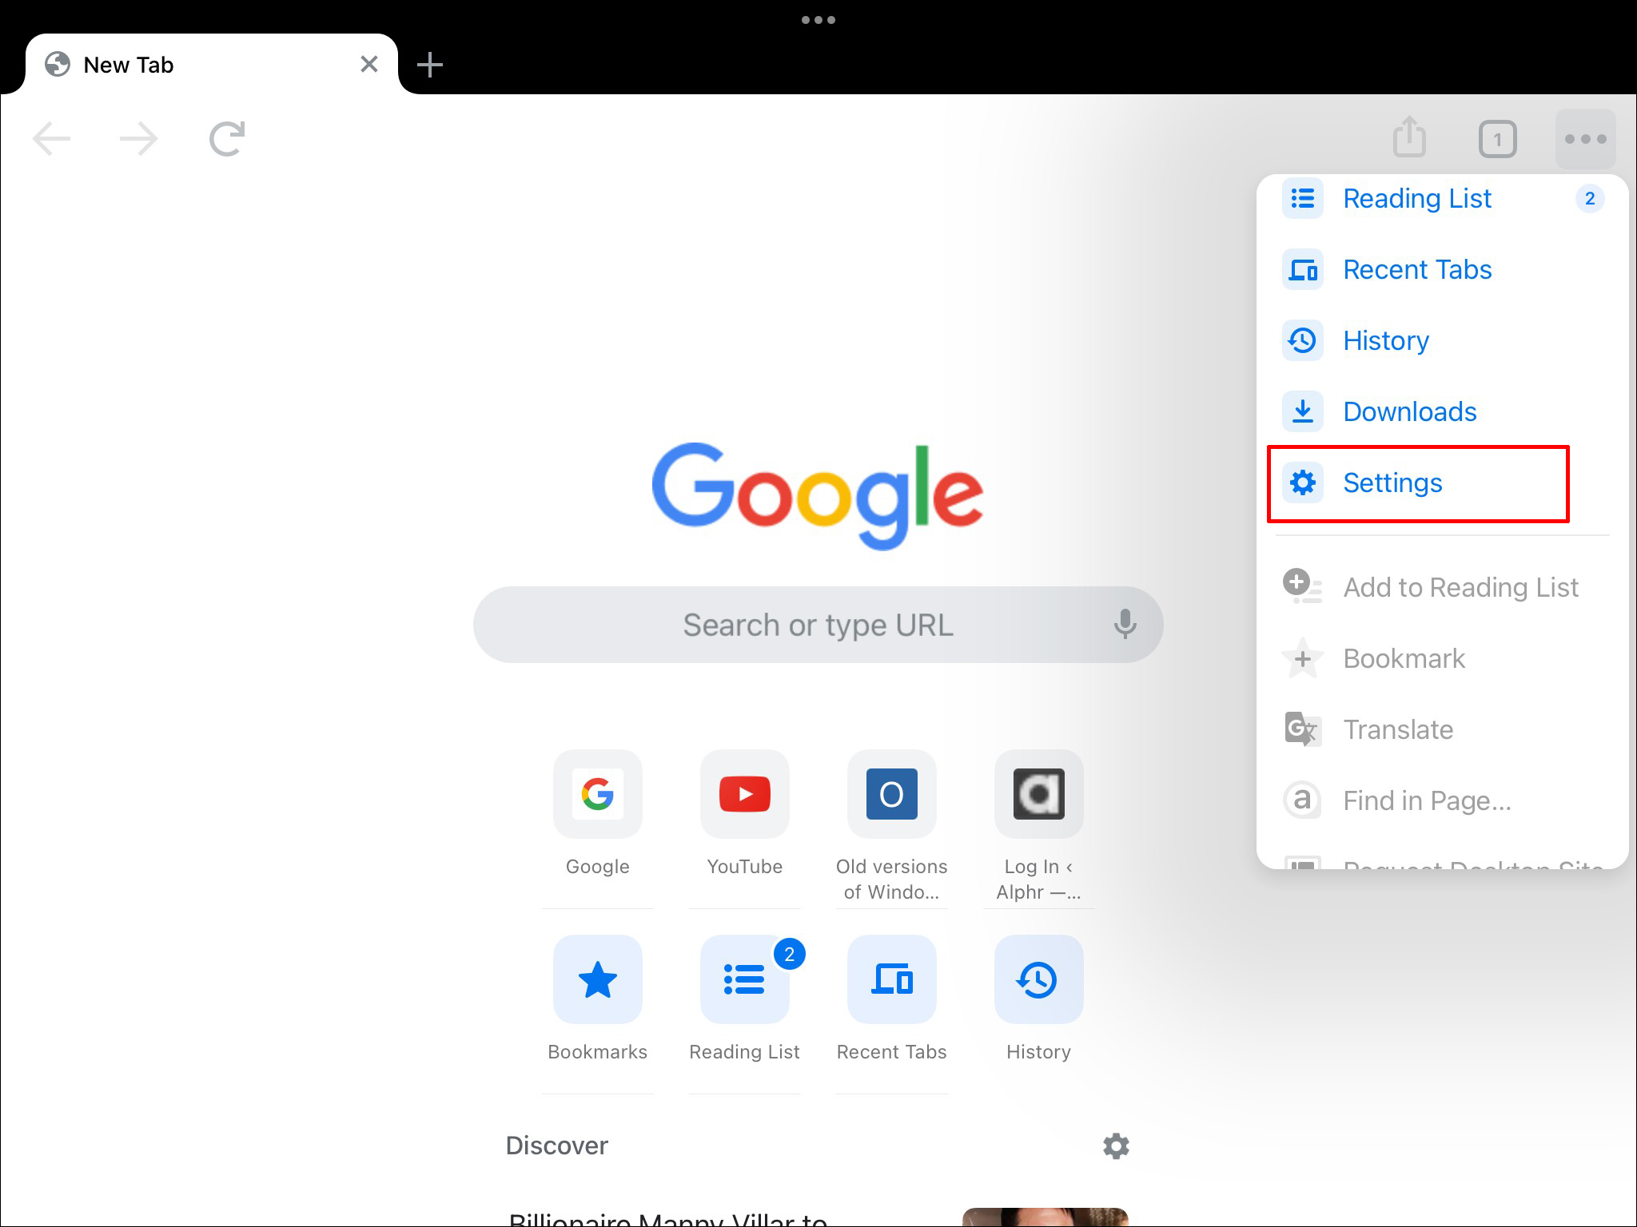Close the New Tab tab
The image size is (1637, 1227).
(368, 64)
